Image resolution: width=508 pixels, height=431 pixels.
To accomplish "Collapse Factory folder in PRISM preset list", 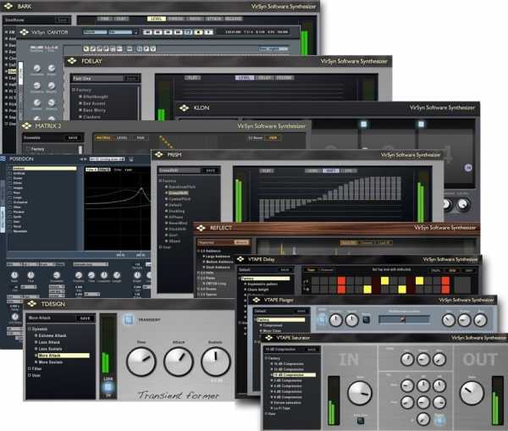I will 160,181.
